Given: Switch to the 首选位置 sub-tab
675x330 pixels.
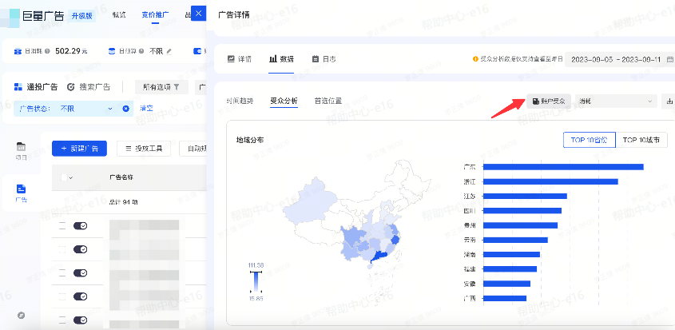Looking at the screenshot, I should point(328,101).
